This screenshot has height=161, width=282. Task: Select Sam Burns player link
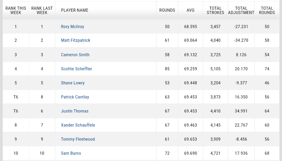click(x=71, y=153)
